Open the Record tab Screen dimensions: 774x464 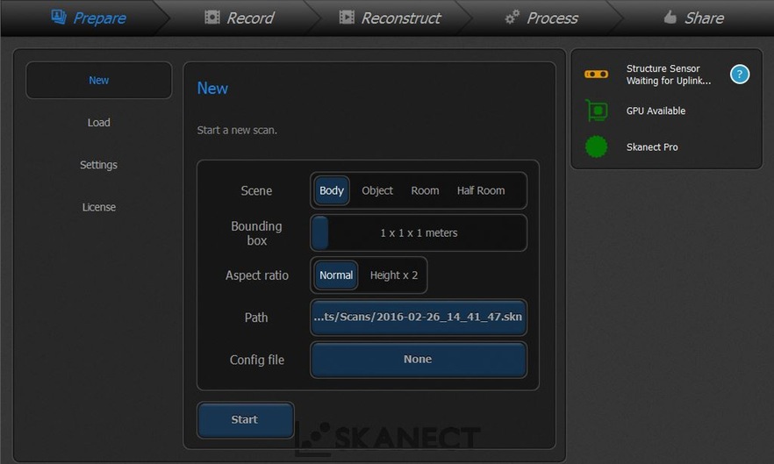(240, 18)
